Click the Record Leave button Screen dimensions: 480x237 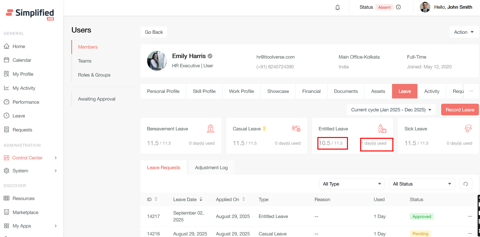(x=460, y=110)
